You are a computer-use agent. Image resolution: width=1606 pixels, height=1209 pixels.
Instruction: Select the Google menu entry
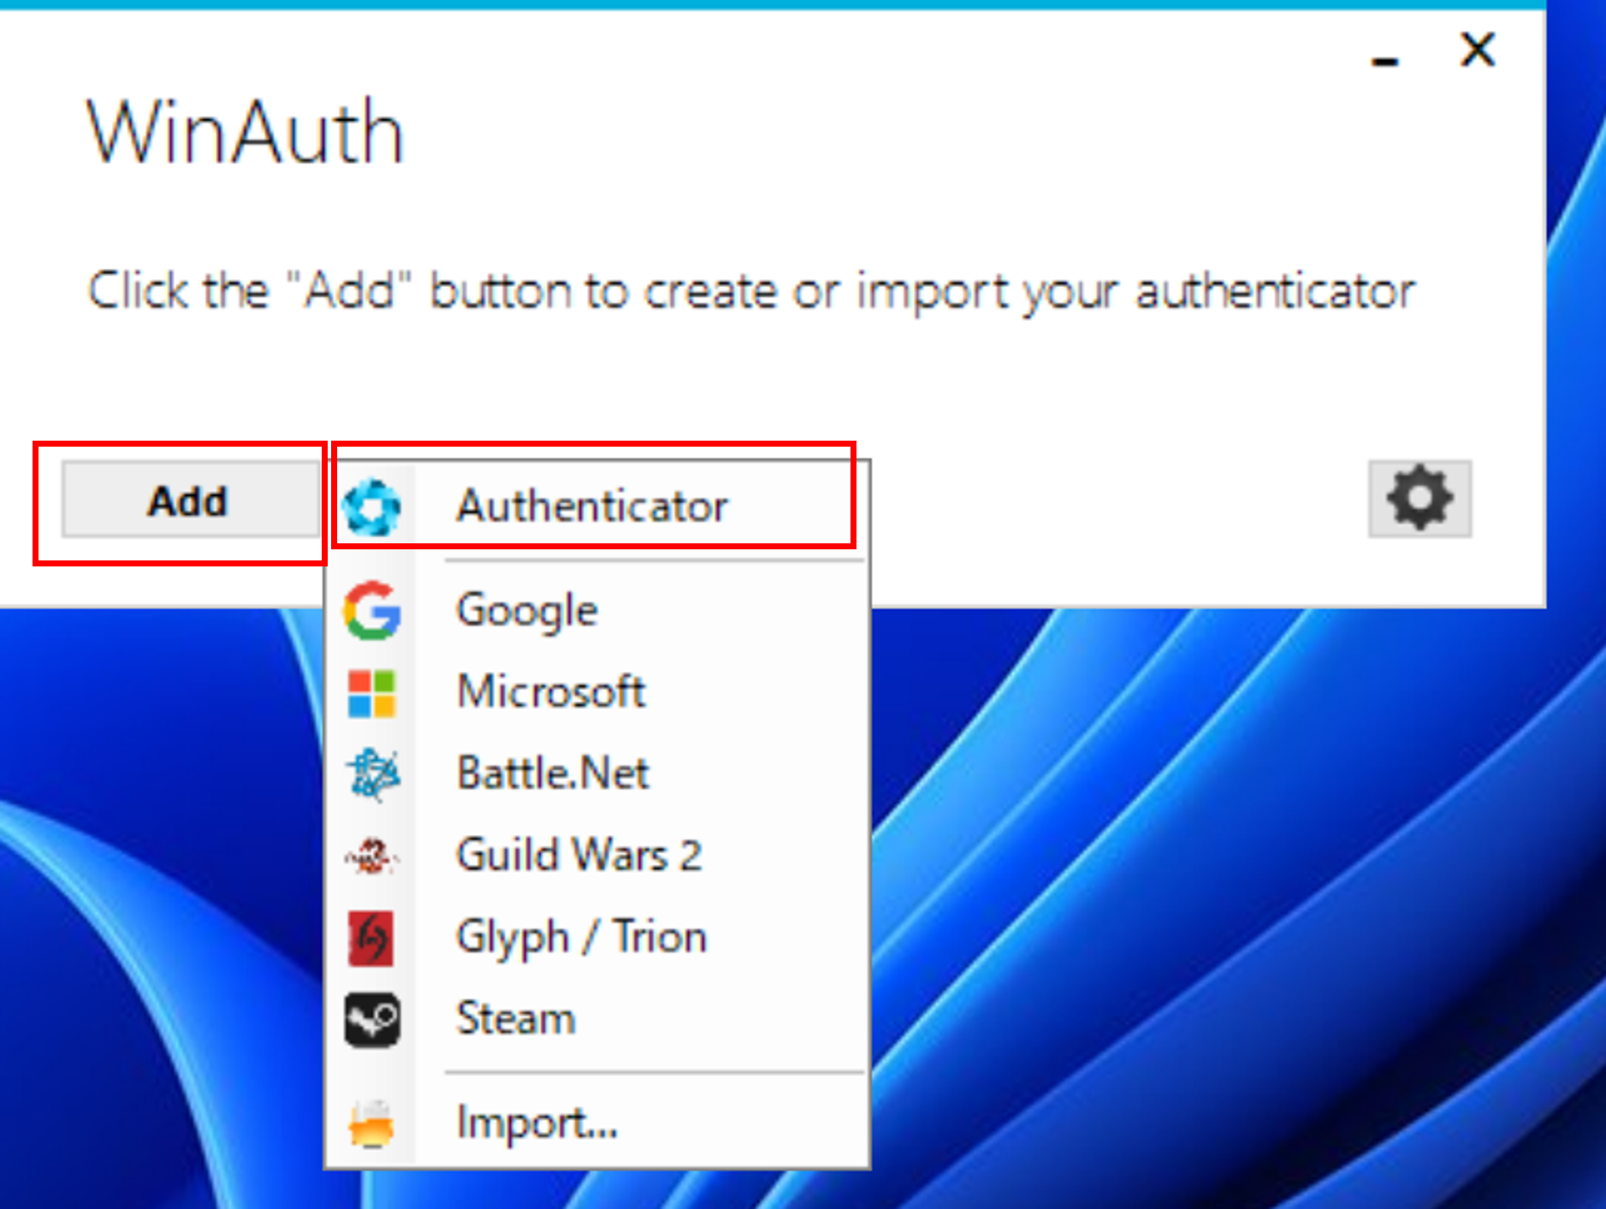tap(597, 610)
